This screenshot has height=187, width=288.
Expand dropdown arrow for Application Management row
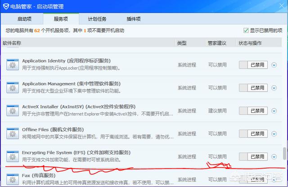(x=274, y=88)
